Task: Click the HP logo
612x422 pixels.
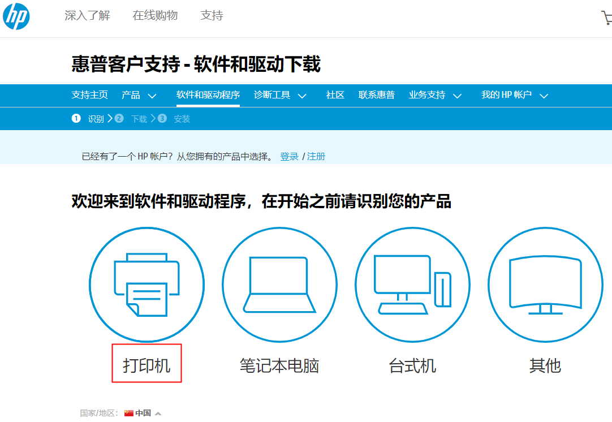Action: click(x=16, y=16)
